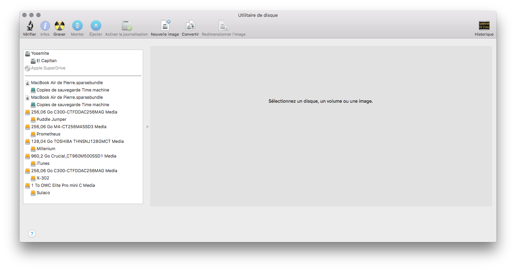The height and width of the screenshot is (270, 516).
Task: Click the sidebar split-view divider handle
Action: tap(147, 127)
